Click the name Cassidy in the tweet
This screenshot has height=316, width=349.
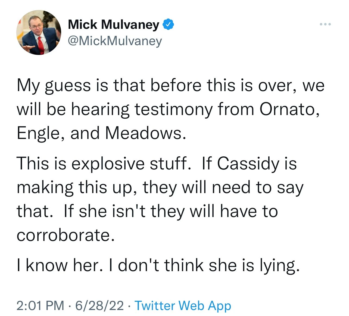point(248,164)
